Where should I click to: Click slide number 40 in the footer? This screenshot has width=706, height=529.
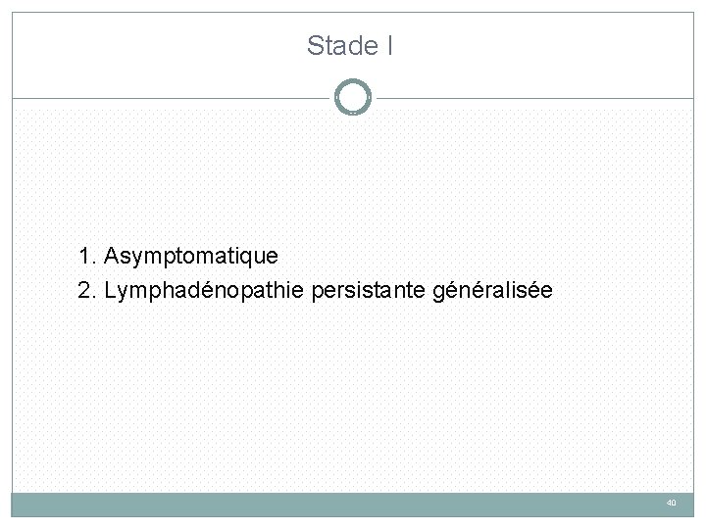tap(671, 503)
